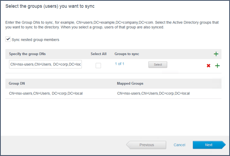Click the Specify the group DNs header
Screen dimensions: 230x156
27,54
